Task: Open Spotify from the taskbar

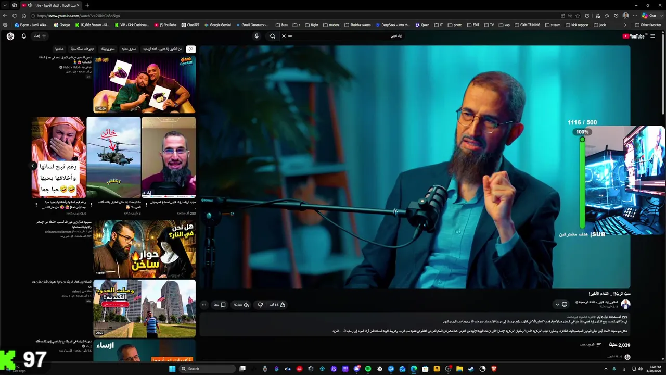Action: [368, 369]
